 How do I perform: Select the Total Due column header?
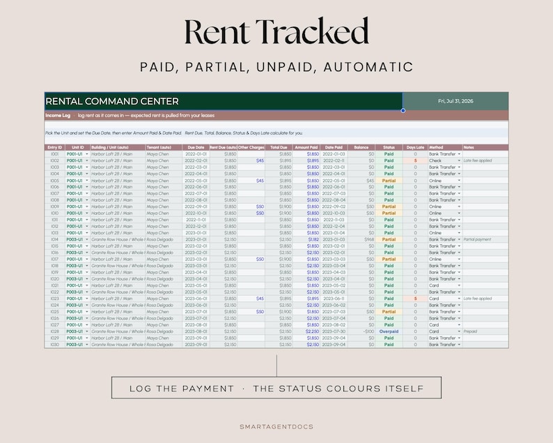[279, 147]
